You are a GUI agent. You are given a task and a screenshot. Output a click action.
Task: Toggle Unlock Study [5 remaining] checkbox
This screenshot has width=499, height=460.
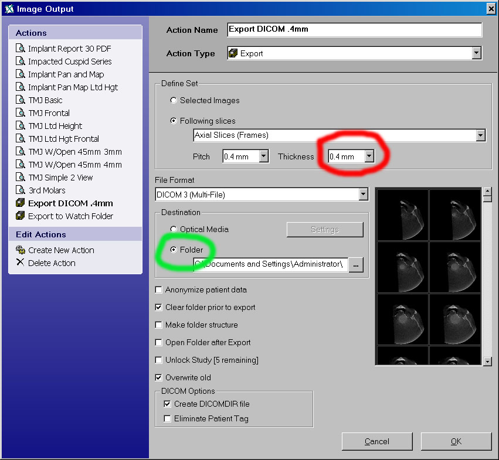click(x=158, y=360)
